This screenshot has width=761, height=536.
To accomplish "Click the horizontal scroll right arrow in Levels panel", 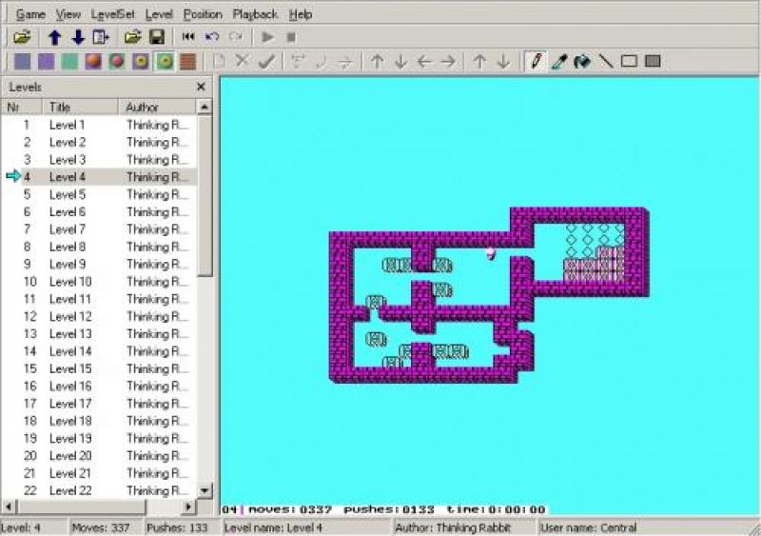I will [x=188, y=506].
